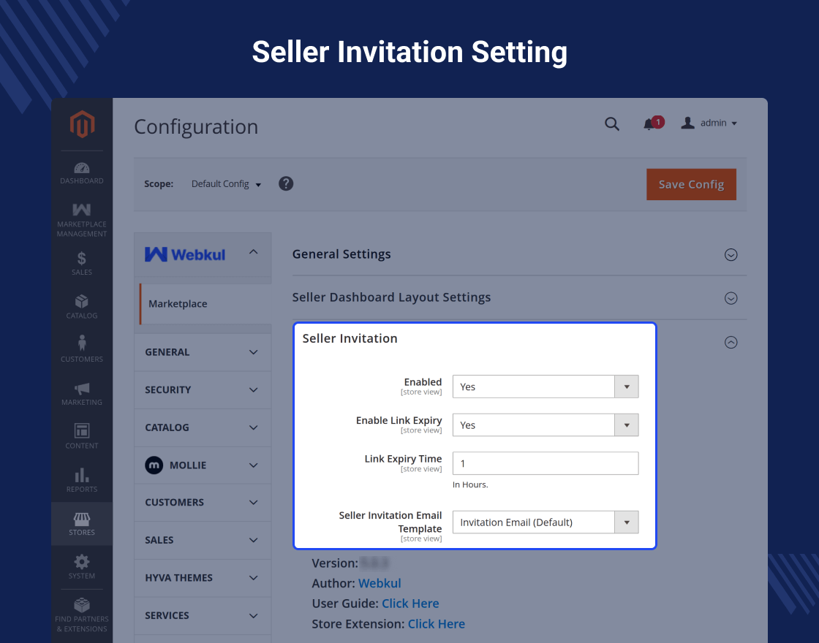Click the search magnifier icon
The height and width of the screenshot is (643, 819).
tap(611, 123)
